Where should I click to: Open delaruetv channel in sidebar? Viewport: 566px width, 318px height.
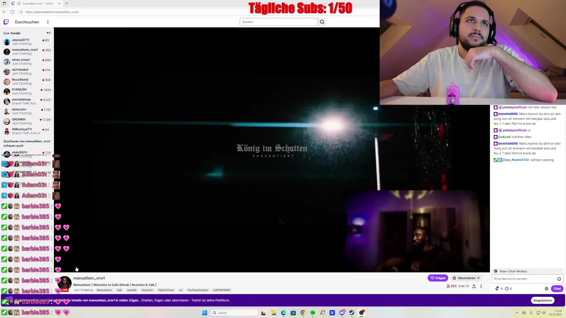pos(27,111)
